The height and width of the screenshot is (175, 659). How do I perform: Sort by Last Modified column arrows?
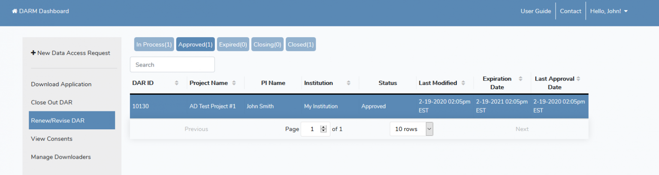(463, 83)
